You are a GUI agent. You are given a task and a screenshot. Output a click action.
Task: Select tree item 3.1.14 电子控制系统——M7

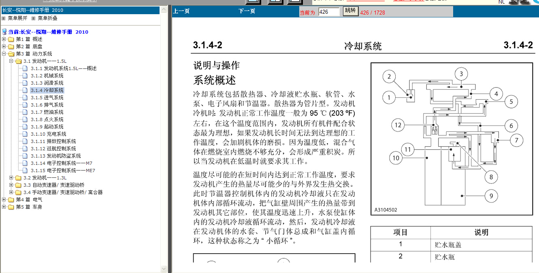[x=62, y=163]
